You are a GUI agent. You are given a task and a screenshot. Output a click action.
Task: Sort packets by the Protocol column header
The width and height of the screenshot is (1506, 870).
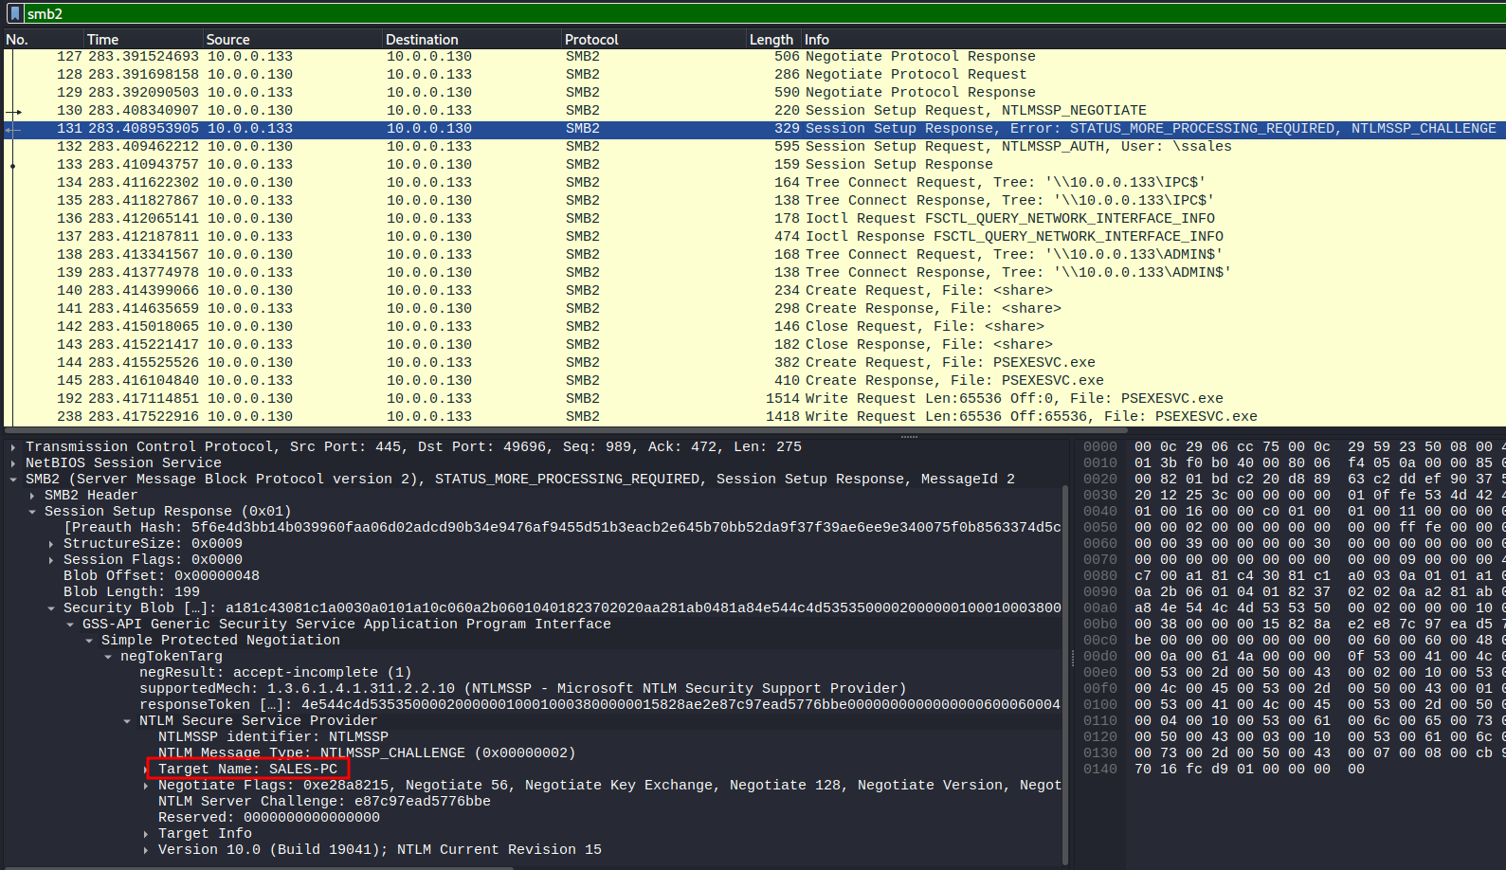(x=654, y=40)
